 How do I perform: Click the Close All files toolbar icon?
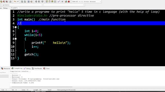[7, 2]
